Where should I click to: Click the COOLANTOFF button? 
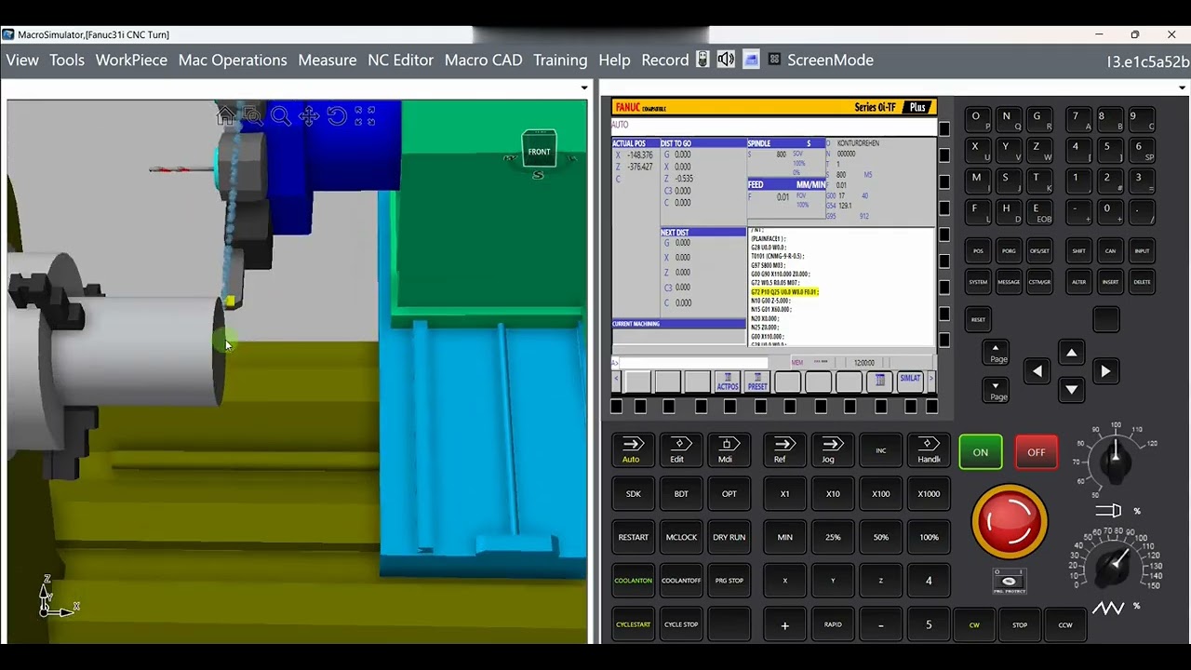click(x=680, y=581)
